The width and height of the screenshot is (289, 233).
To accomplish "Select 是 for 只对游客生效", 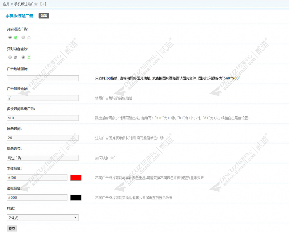I will pyautogui.click(x=10, y=57).
